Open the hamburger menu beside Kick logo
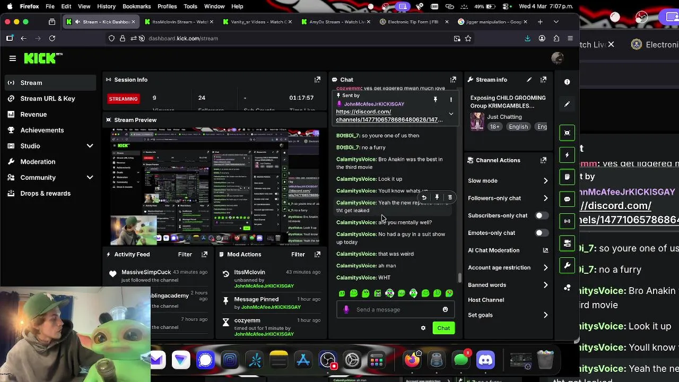Viewport: 679px width, 382px height. pyautogui.click(x=13, y=58)
